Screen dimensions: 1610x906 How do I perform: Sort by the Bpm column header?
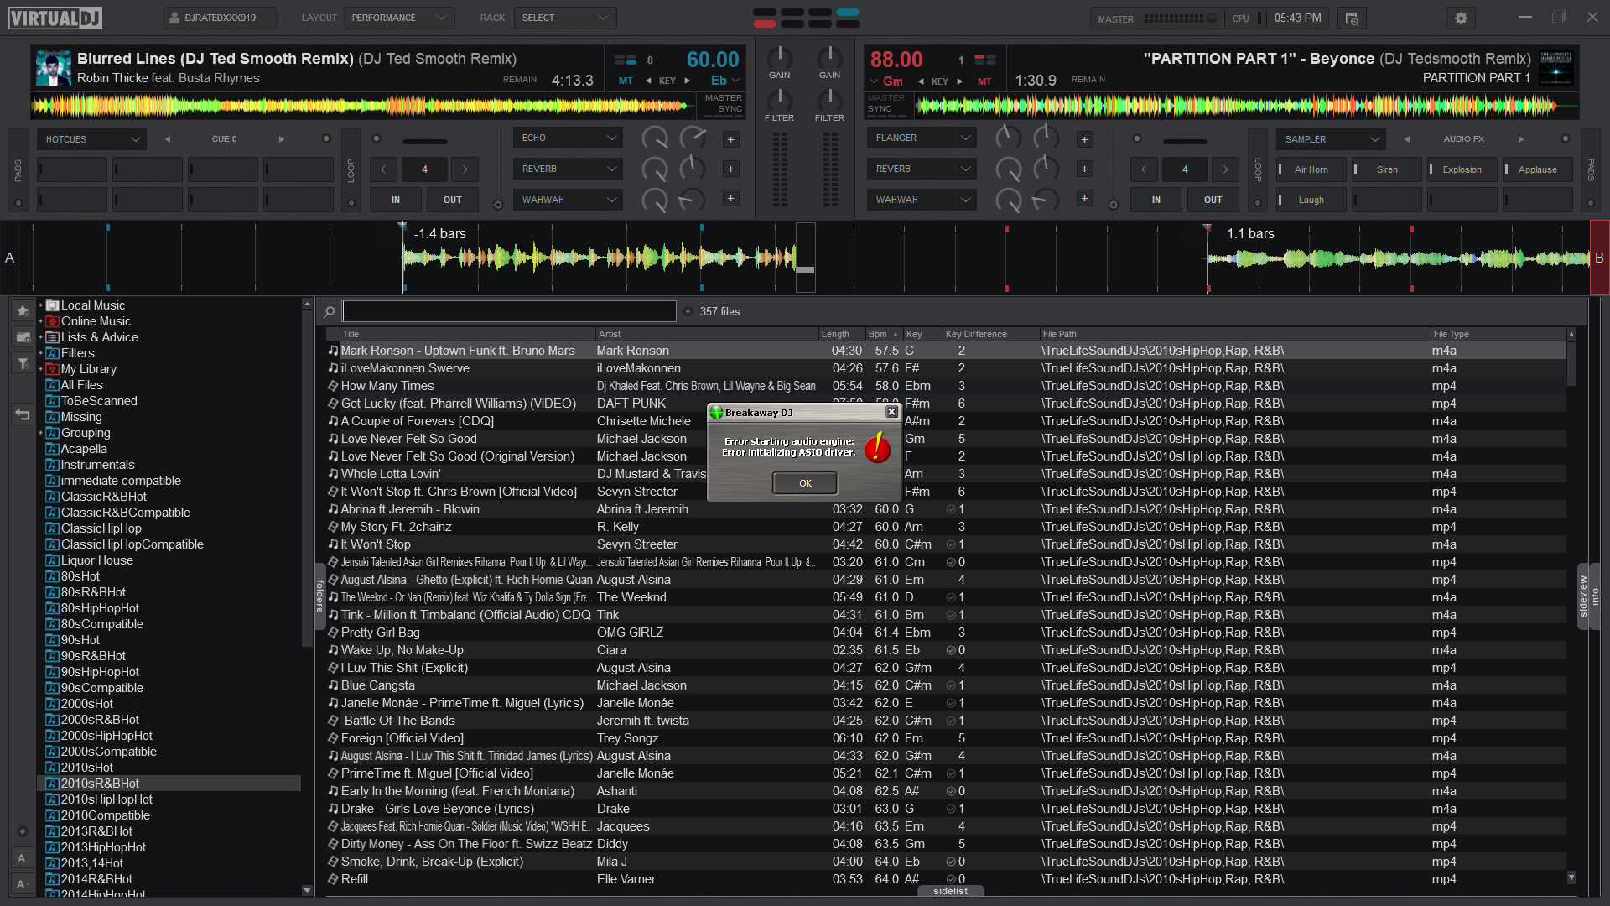coord(884,334)
